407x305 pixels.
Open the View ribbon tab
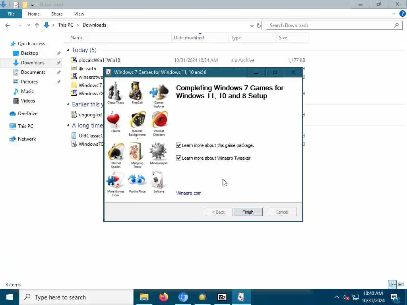(79, 14)
